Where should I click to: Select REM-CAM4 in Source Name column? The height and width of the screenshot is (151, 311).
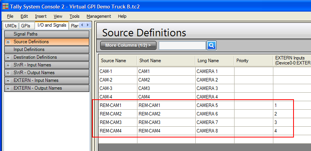click(118, 131)
